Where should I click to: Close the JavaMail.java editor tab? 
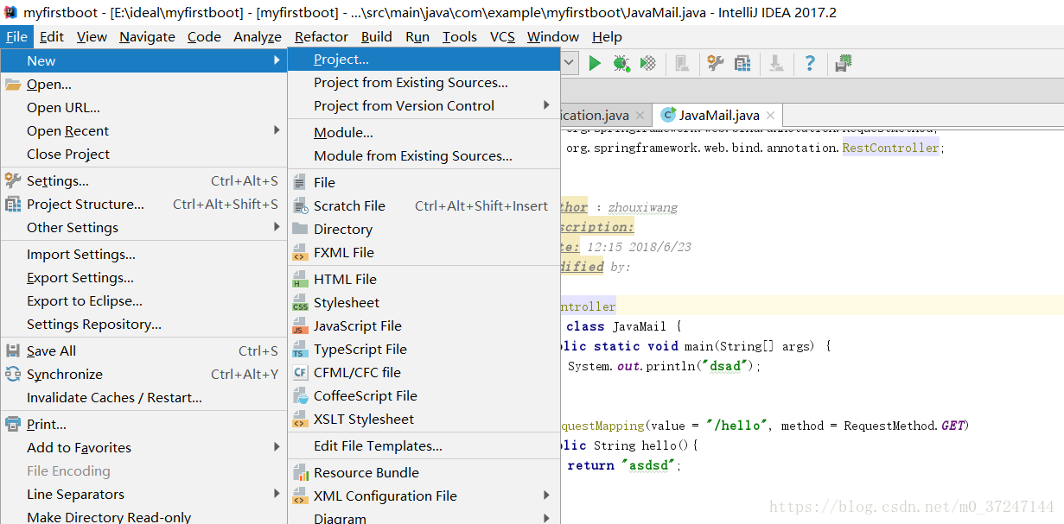(771, 116)
